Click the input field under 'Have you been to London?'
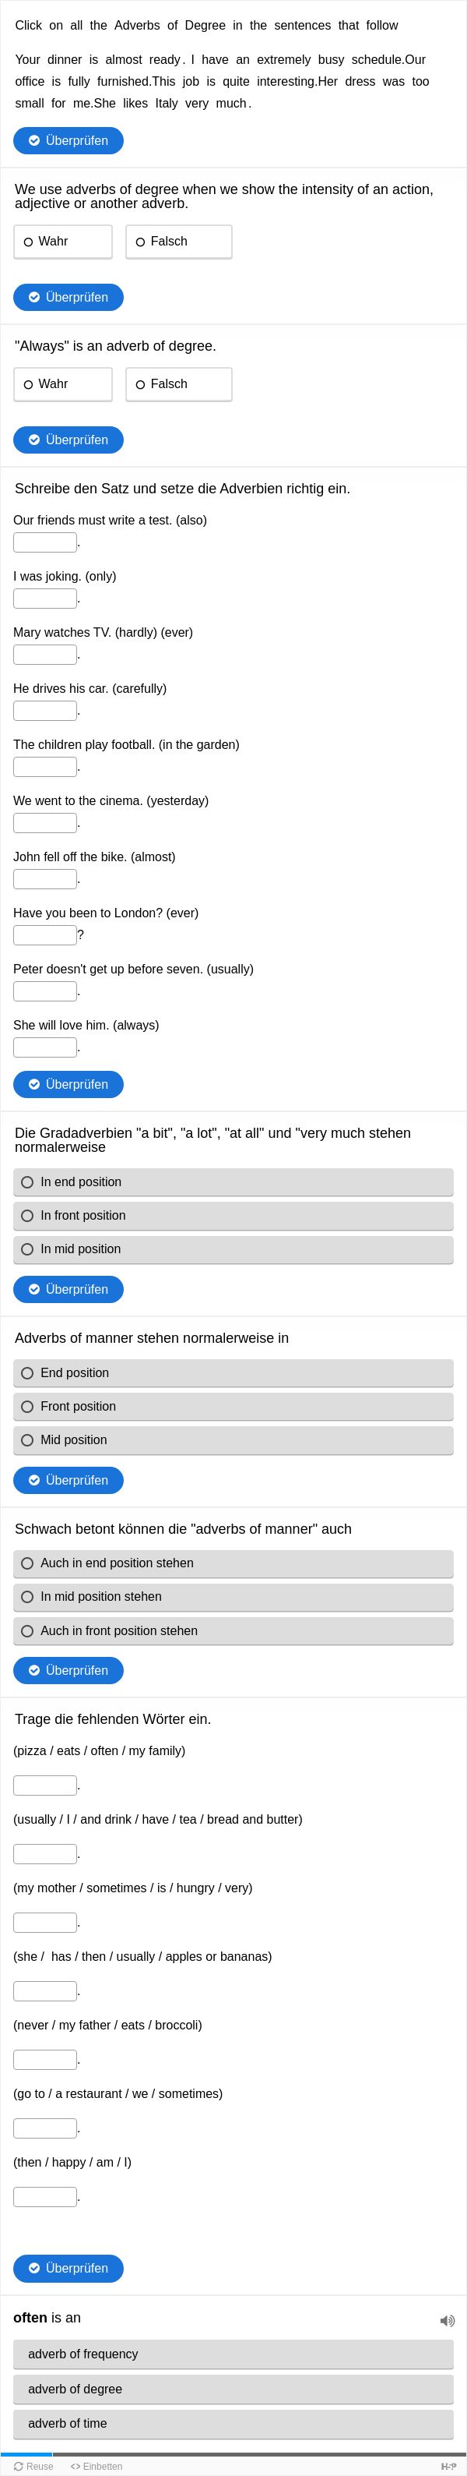 click(45, 935)
